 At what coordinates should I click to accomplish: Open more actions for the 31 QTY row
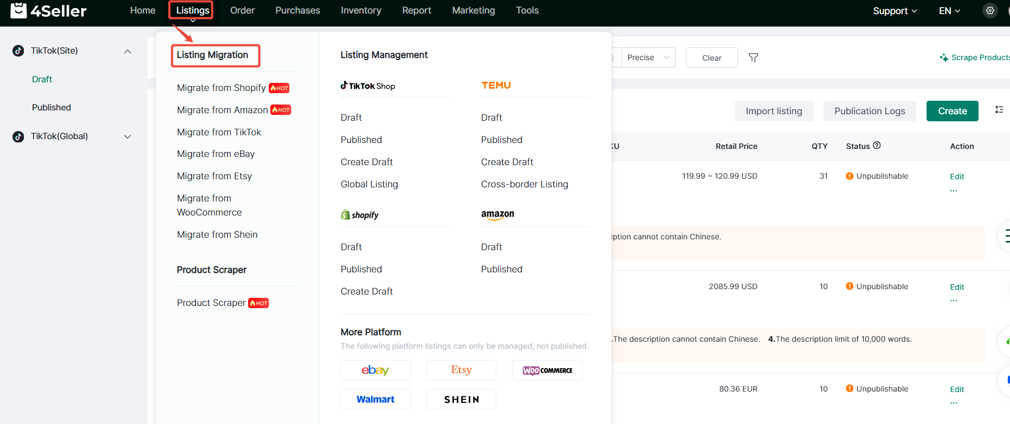click(x=954, y=191)
